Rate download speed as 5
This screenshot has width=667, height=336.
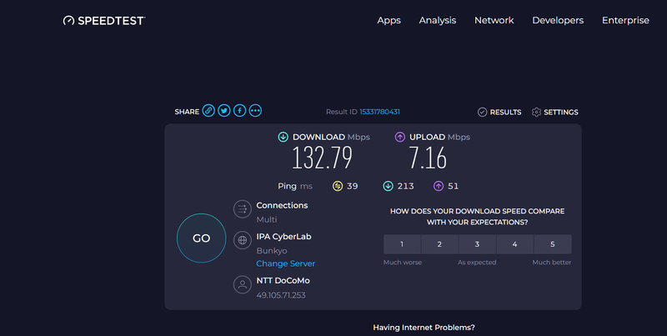coord(552,244)
